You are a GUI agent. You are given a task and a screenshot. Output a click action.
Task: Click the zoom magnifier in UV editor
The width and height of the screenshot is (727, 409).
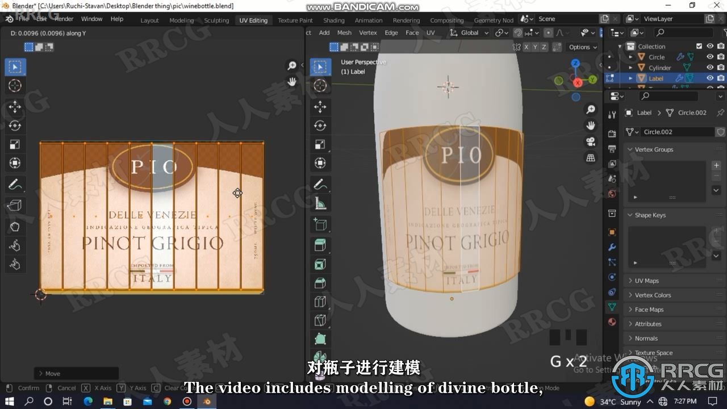click(292, 66)
